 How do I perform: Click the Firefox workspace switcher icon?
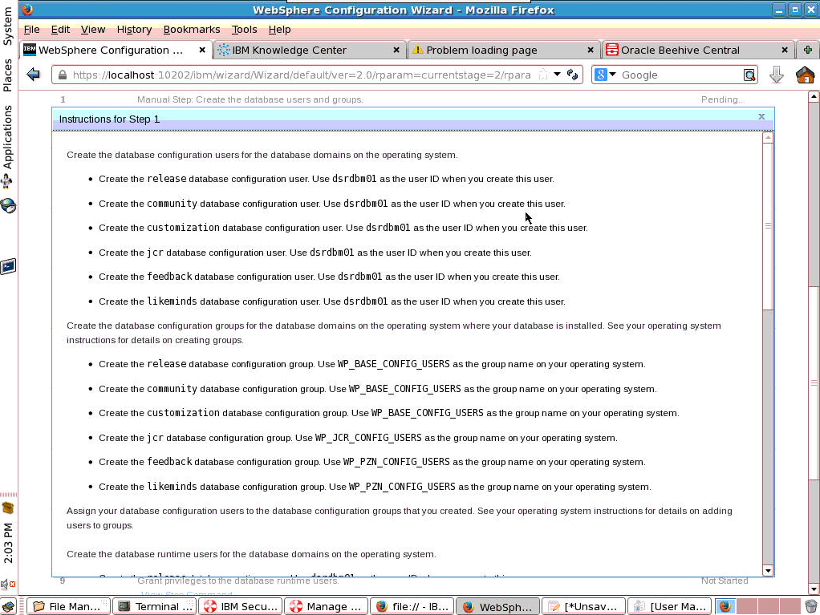click(x=725, y=606)
